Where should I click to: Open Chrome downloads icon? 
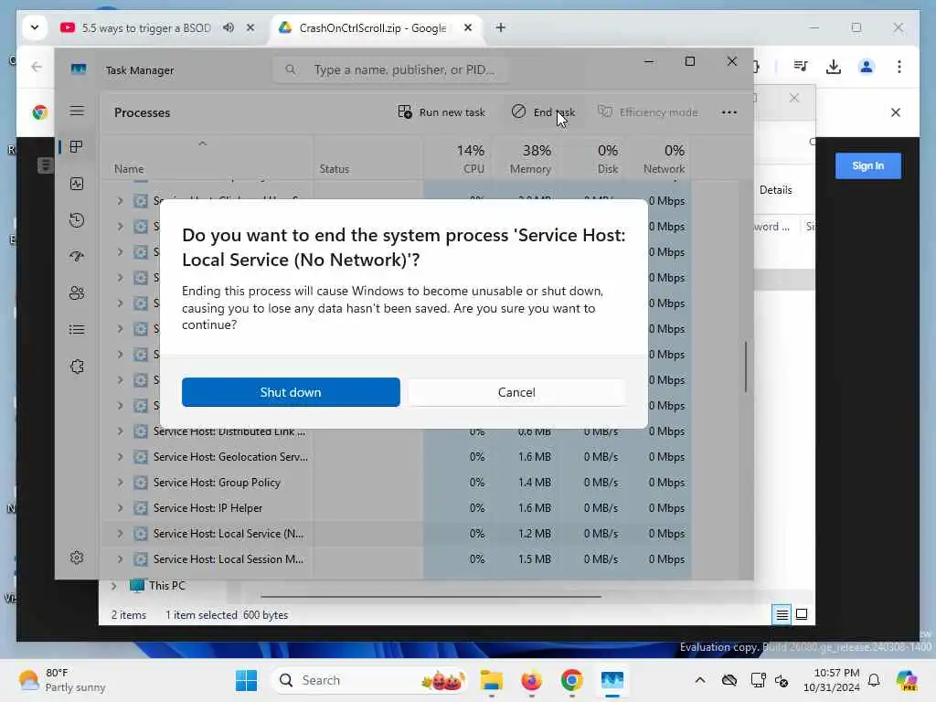pos(834,67)
